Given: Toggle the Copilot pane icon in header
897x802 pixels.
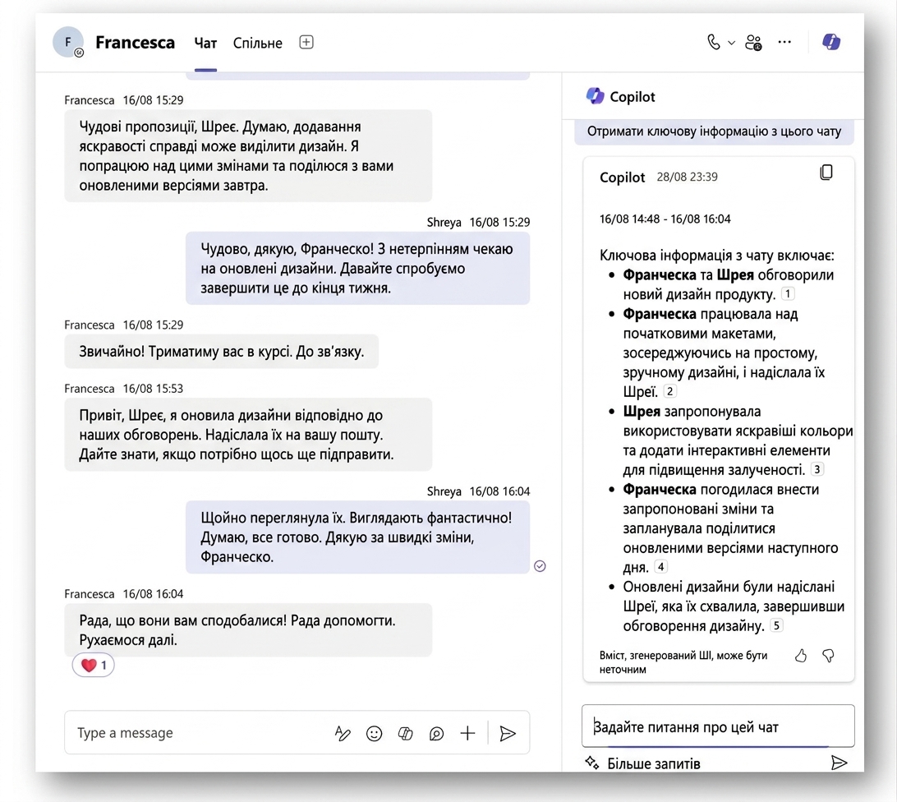Looking at the screenshot, I should pyautogui.click(x=830, y=42).
